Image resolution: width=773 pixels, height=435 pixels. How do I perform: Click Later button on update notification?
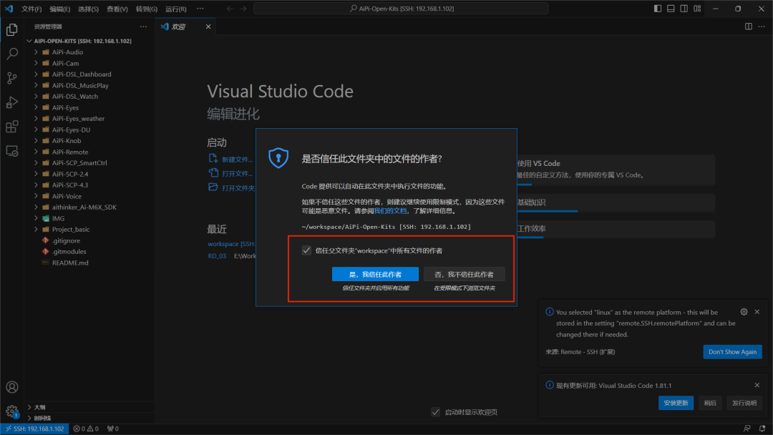[x=710, y=403]
